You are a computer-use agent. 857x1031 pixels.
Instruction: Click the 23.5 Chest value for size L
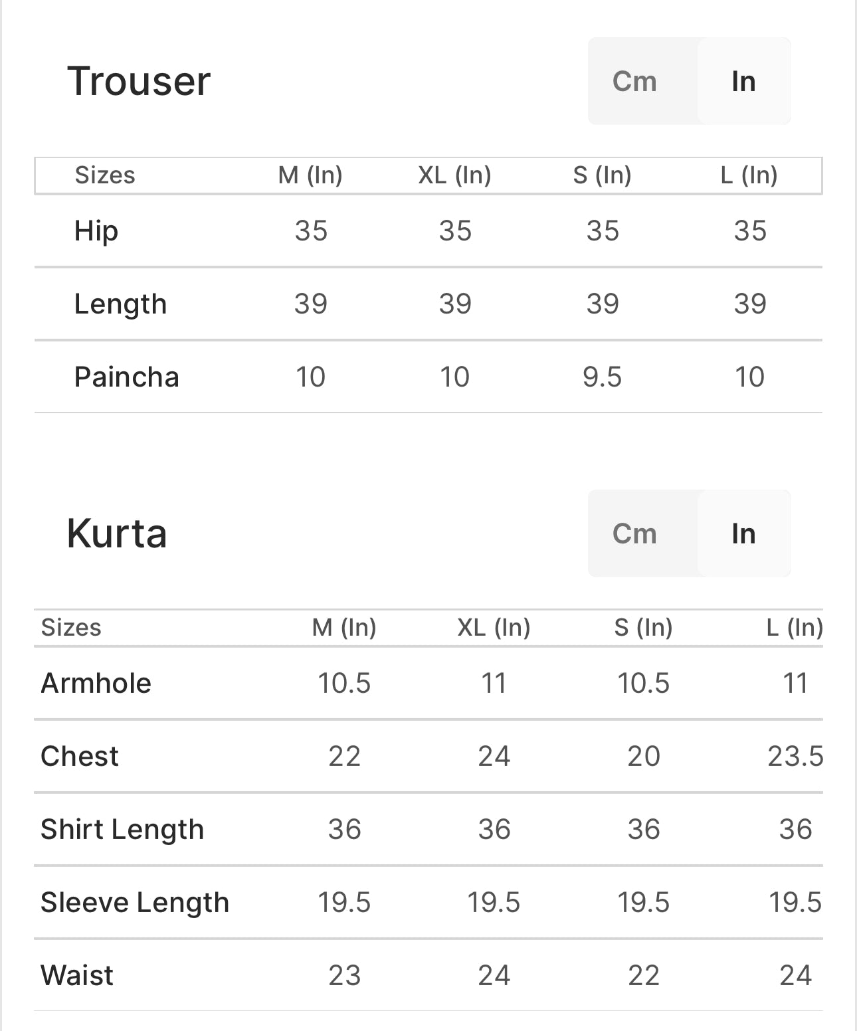coord(795,756)
